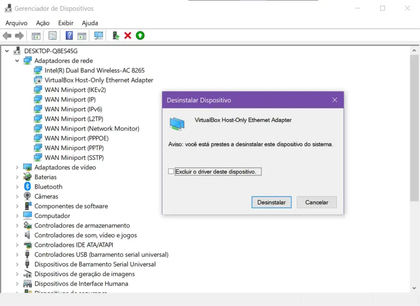The width and height of the screenshot is (420, 306).
Task: Click the Forward navigation arrow icon
Action: click(x=19, y=36)
